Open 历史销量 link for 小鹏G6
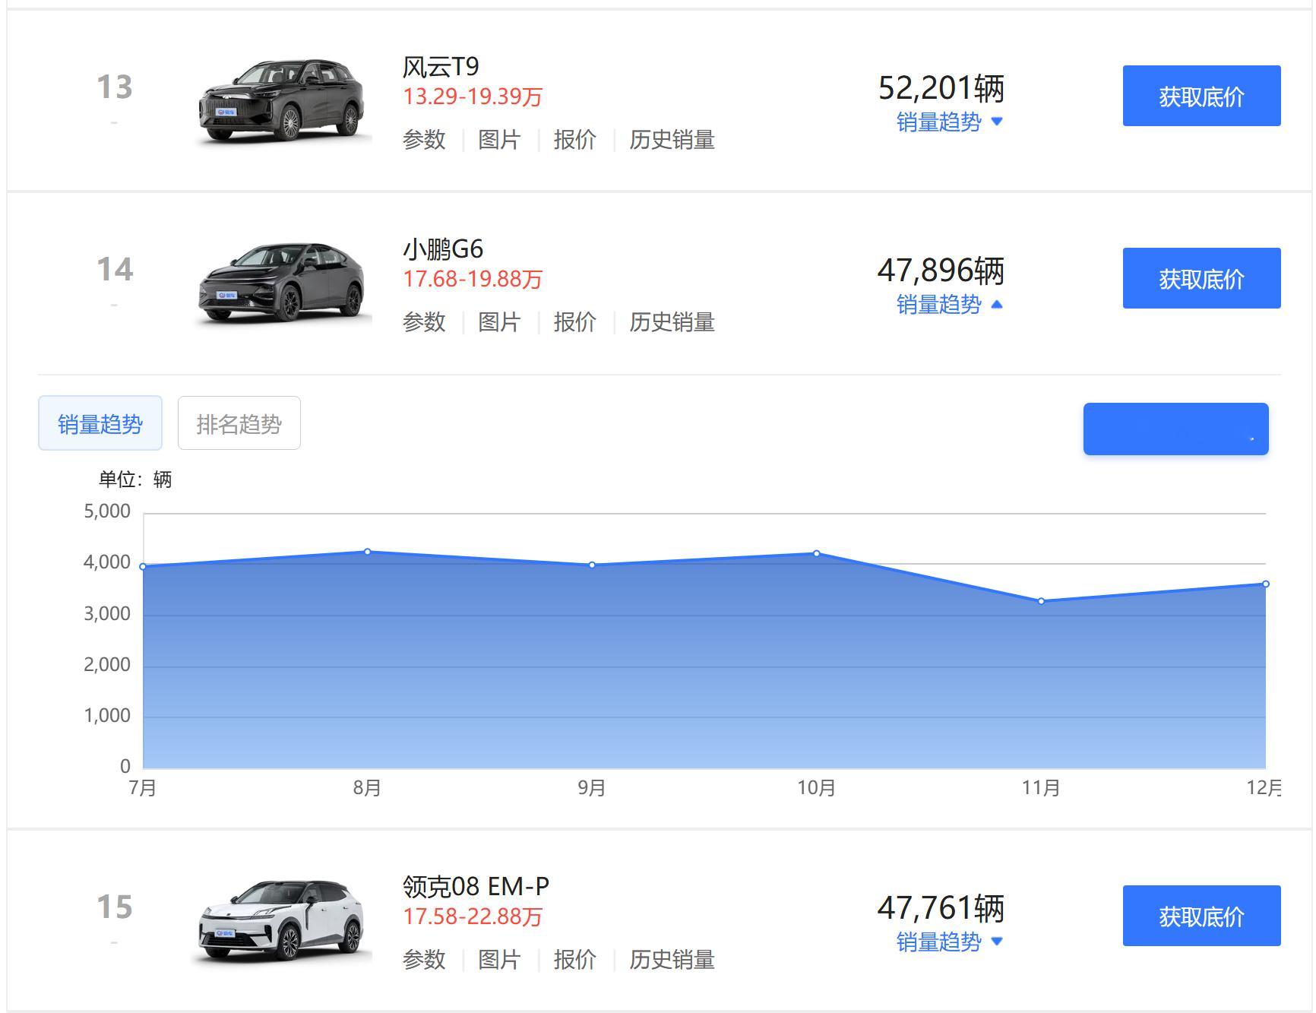 672,322
